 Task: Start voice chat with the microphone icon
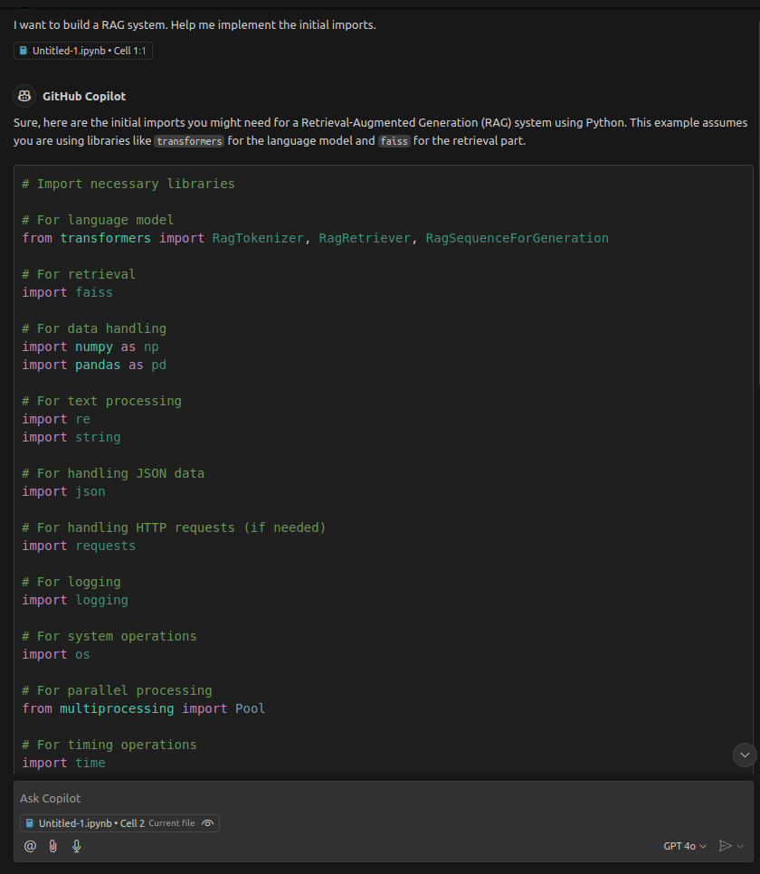[77, 846]
